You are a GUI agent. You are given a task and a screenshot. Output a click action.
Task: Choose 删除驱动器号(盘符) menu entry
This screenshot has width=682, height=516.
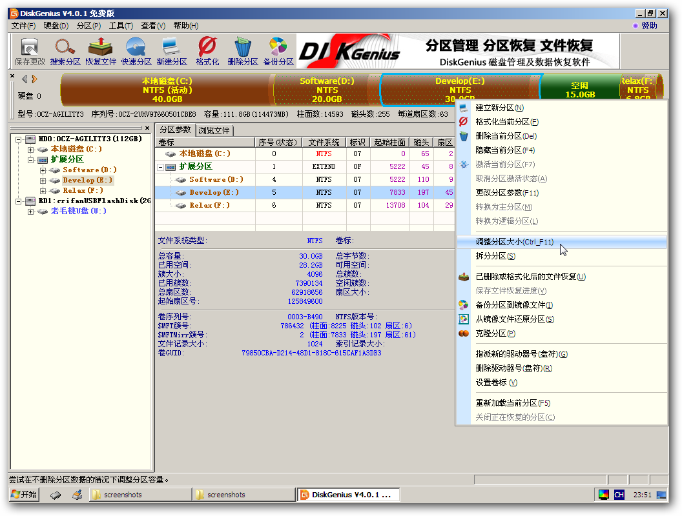click(x=561, y=368)
